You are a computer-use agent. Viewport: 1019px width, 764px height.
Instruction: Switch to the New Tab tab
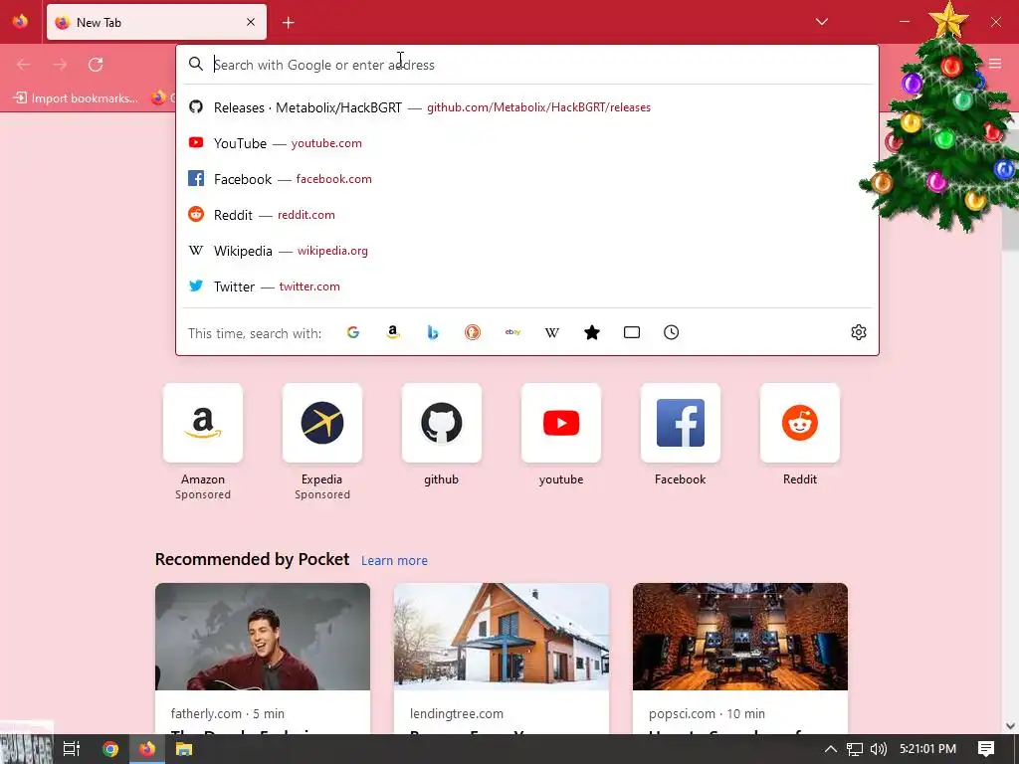point(156,22)
